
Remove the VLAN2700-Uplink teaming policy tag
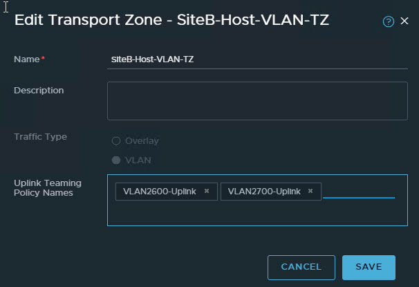(310, 192)
